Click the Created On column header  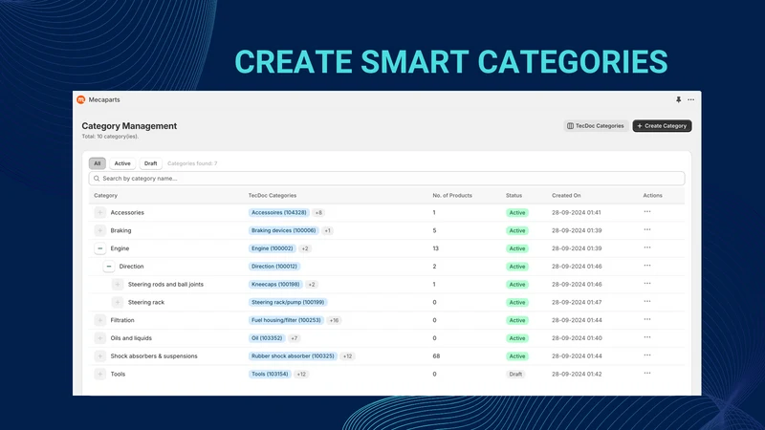click(566, 195)
